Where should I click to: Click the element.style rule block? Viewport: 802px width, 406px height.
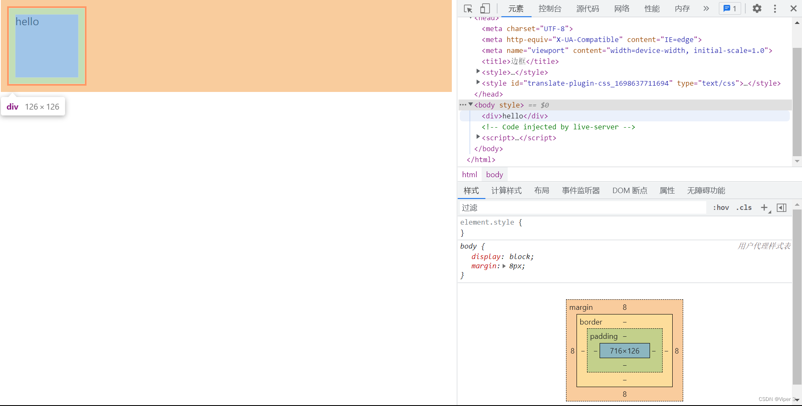[x=625, y=228]
